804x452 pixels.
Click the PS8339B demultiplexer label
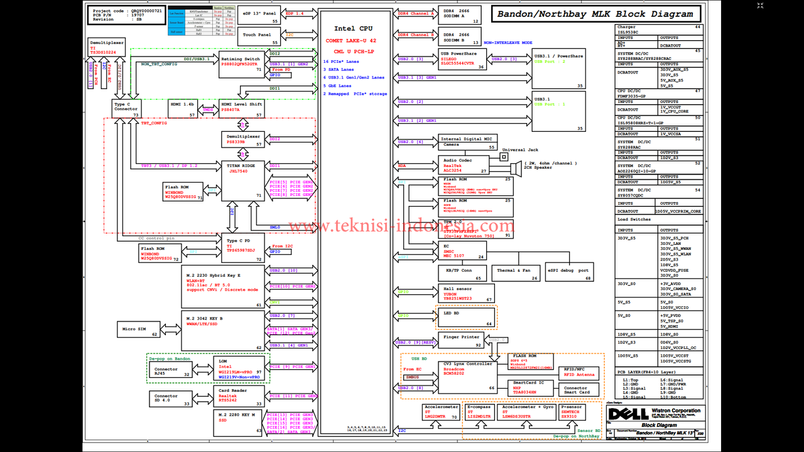click(236, 143)
